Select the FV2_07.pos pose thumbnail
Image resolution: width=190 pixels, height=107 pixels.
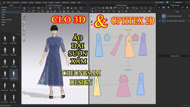14,75
